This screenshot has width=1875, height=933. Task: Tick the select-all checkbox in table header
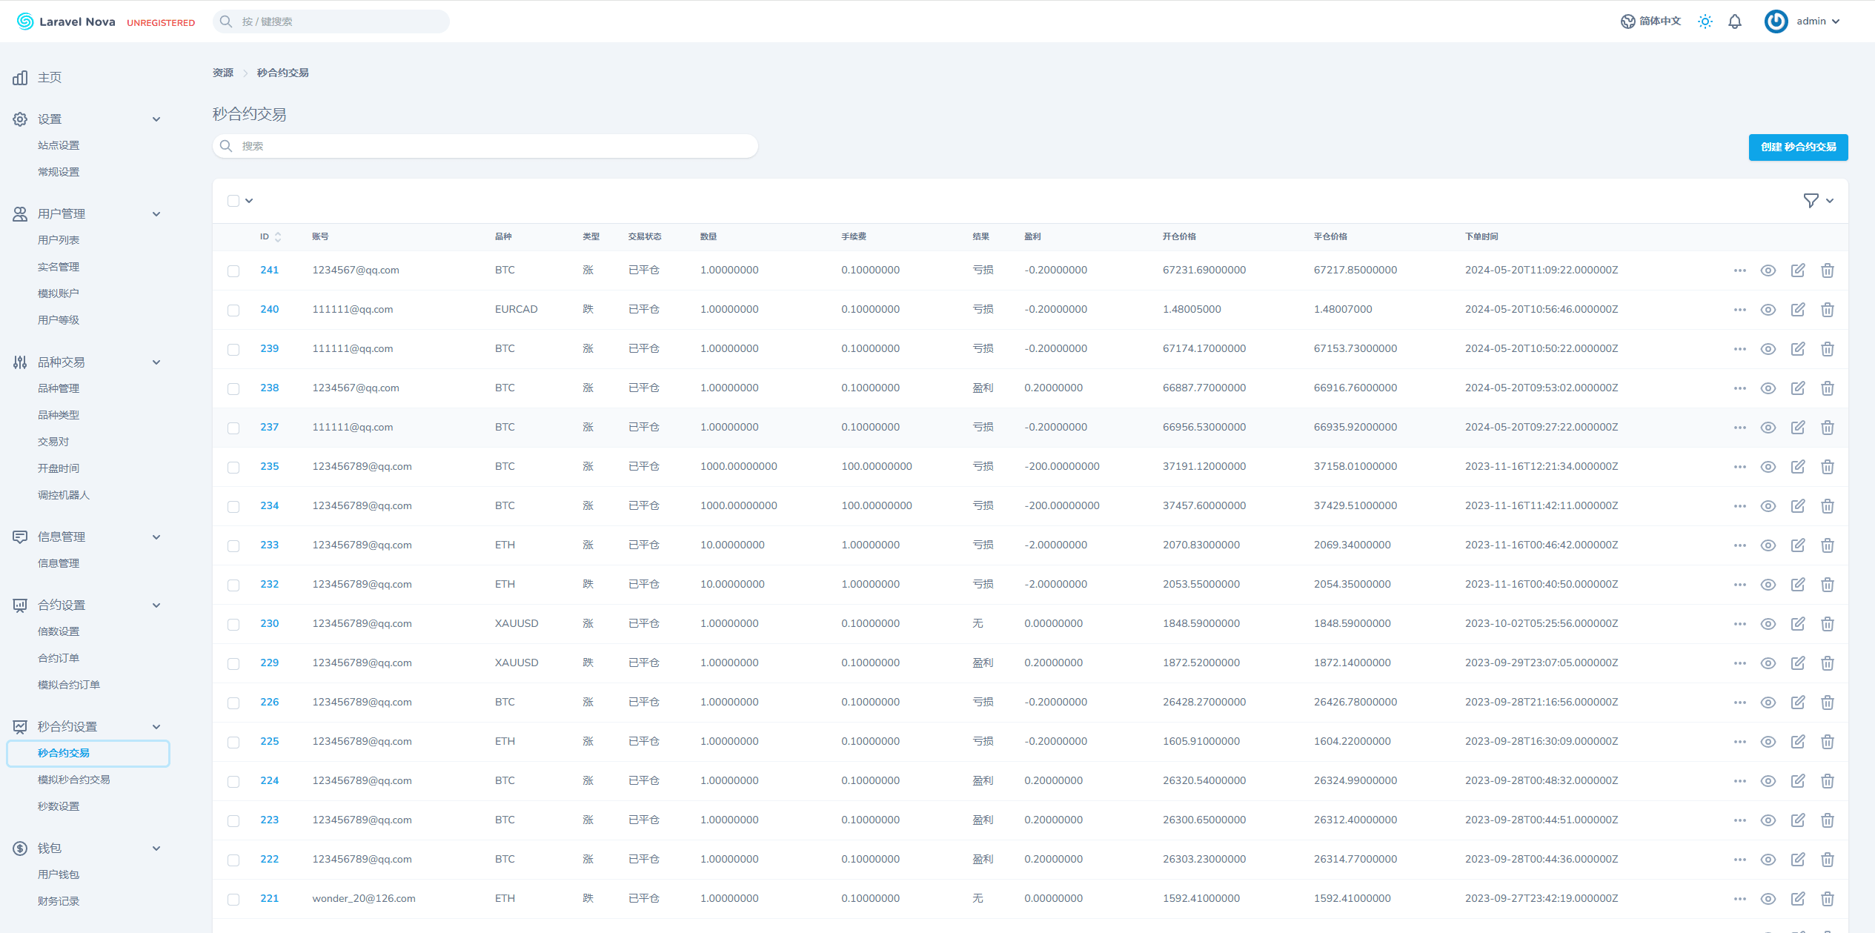(x=233, y=201)
